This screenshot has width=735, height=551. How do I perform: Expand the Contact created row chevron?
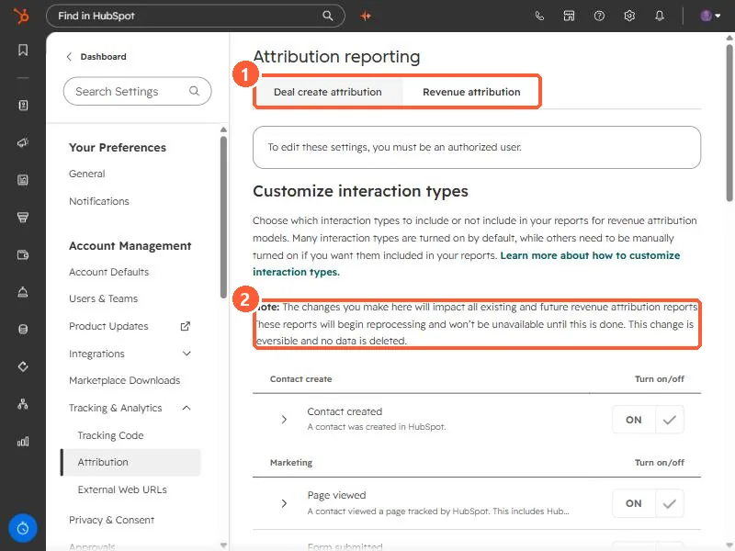[284, 420]
